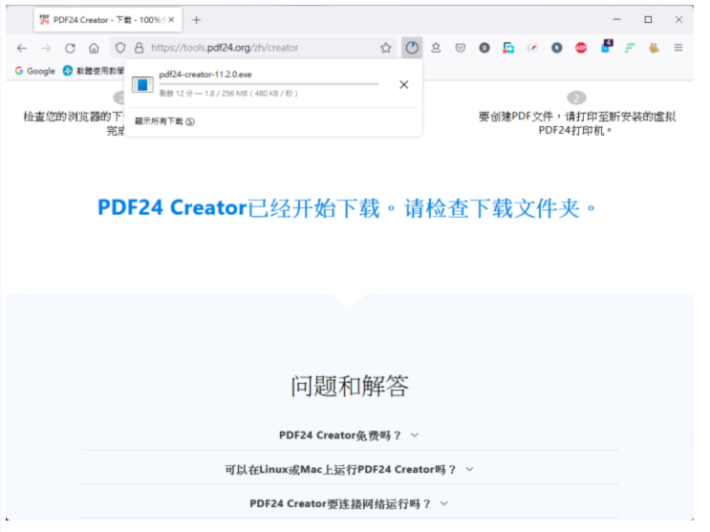Open the 軟體使用教學 bookmark

[94, 71]
